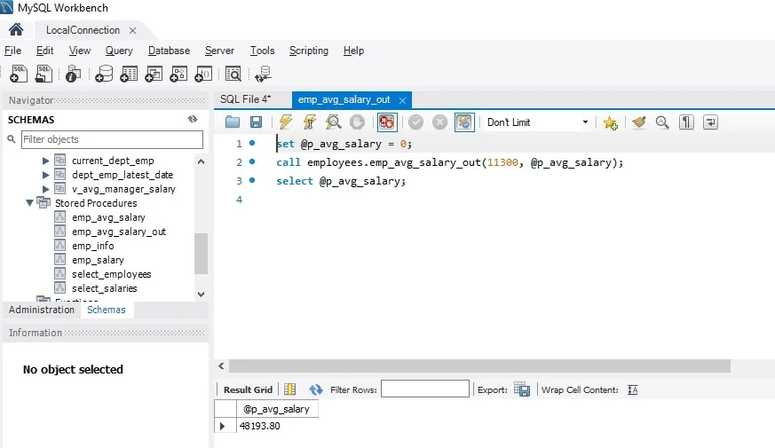
Task: Click the Beautify query broom icon
Action: (638, 122)
